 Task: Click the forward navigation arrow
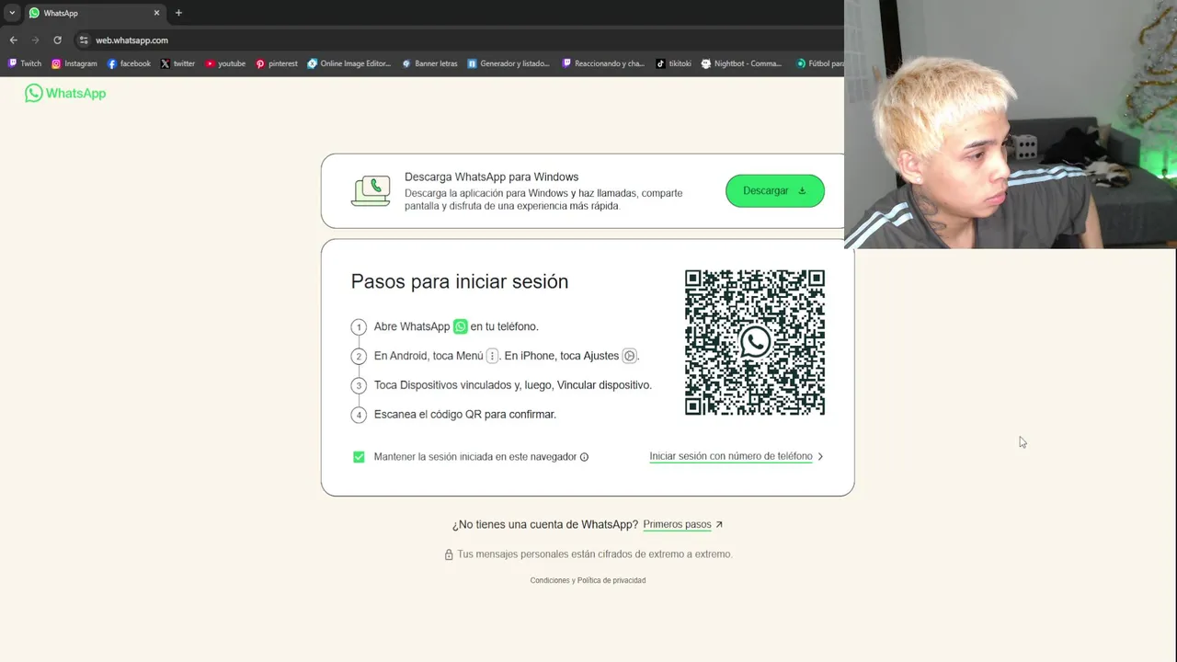tap(35, 40)
